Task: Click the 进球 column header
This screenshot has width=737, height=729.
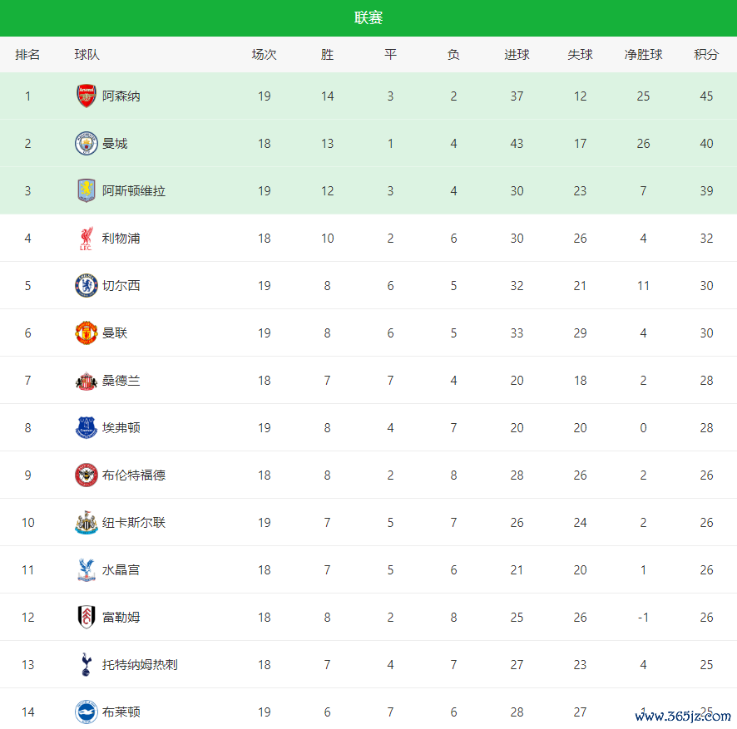Action: point(517,55)
